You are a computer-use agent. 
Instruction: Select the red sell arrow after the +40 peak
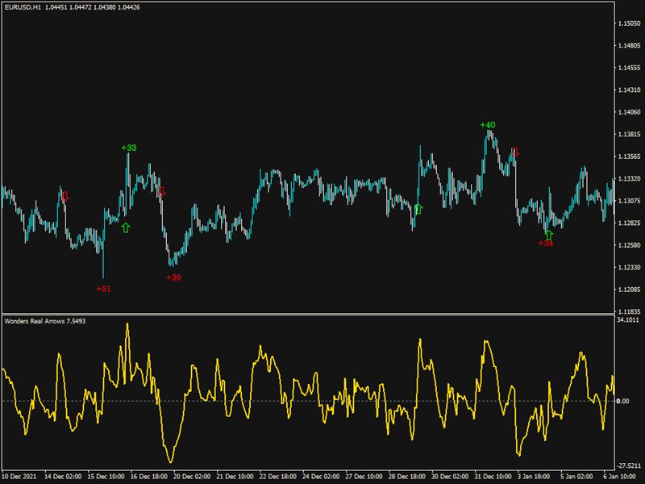pos(515,152)
